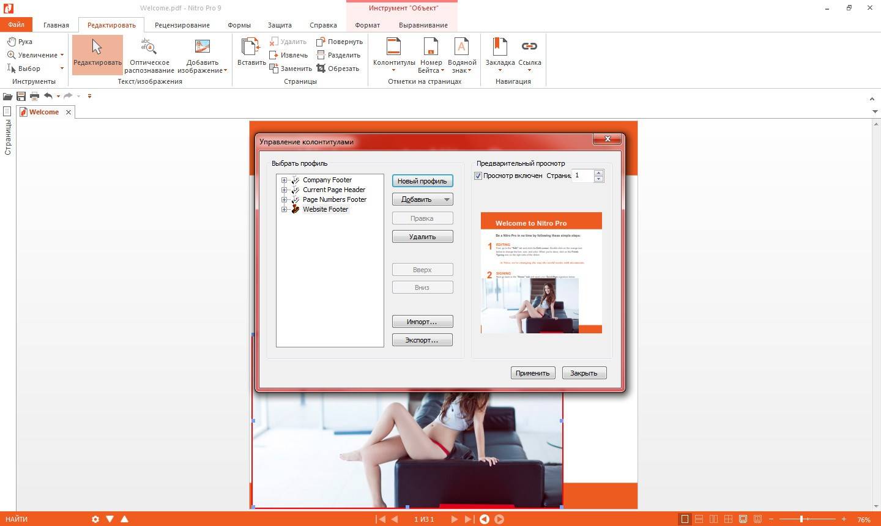Open the Bookmark (Закладка) tool
The height and width of the screenshot is (526, 881).
(x=500, y=47)
